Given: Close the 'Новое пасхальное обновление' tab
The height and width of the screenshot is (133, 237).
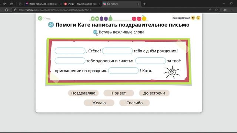Looking at the screenshot, I should tap(61, 4).
